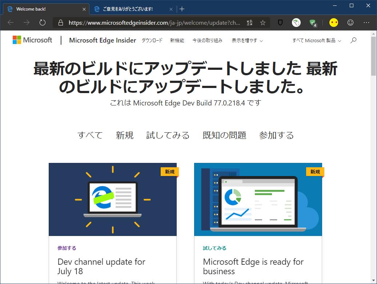Open the business dashboard card image
The height and width of the screenshot is (284, 377).
(258, 199)
